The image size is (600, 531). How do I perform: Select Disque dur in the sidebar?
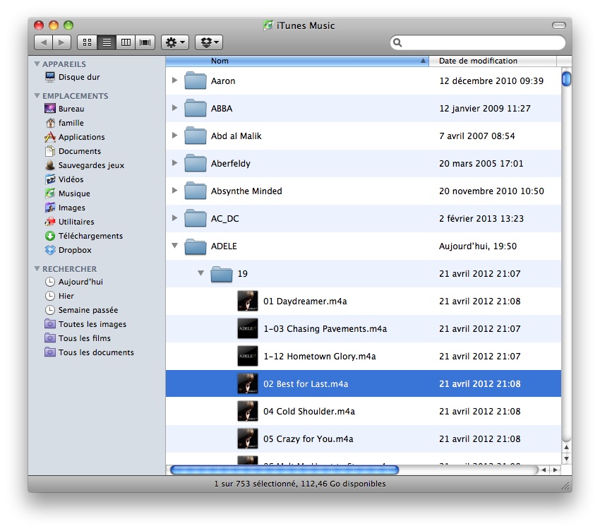point(78,77)
